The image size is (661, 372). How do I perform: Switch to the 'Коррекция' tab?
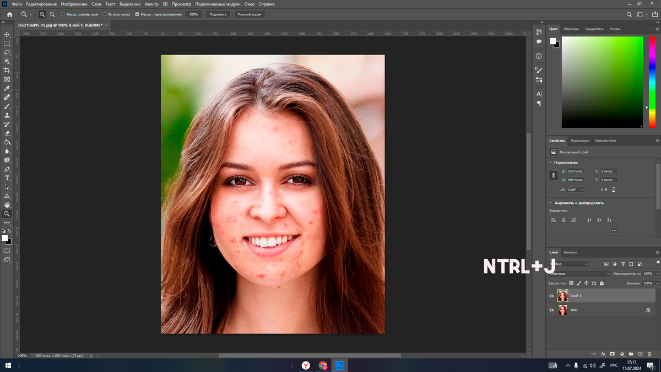point(580,141)
